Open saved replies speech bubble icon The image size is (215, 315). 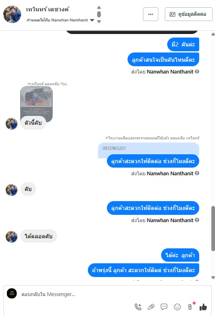(x=164, y=307)
